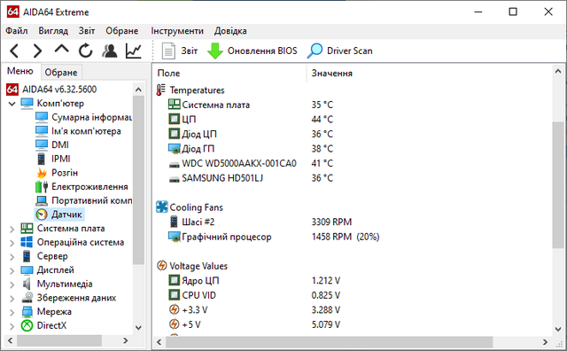This screenshot has height=351, width=567.
Task: Collapse the Комп'ютер tree node
Action: 12,104
